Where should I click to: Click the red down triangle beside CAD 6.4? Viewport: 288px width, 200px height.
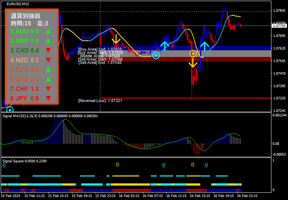[48, 50]
